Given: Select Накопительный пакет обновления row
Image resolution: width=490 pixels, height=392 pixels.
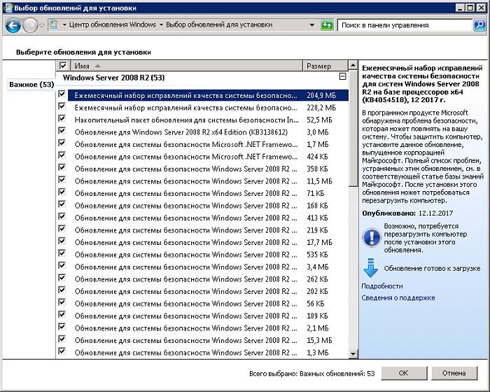Looking at the screenshot, I should coord(208,120).
